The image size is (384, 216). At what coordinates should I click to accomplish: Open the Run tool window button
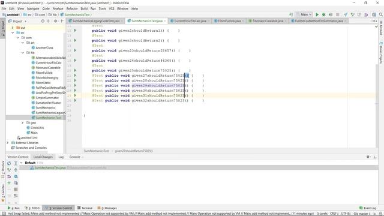[13, 208]
